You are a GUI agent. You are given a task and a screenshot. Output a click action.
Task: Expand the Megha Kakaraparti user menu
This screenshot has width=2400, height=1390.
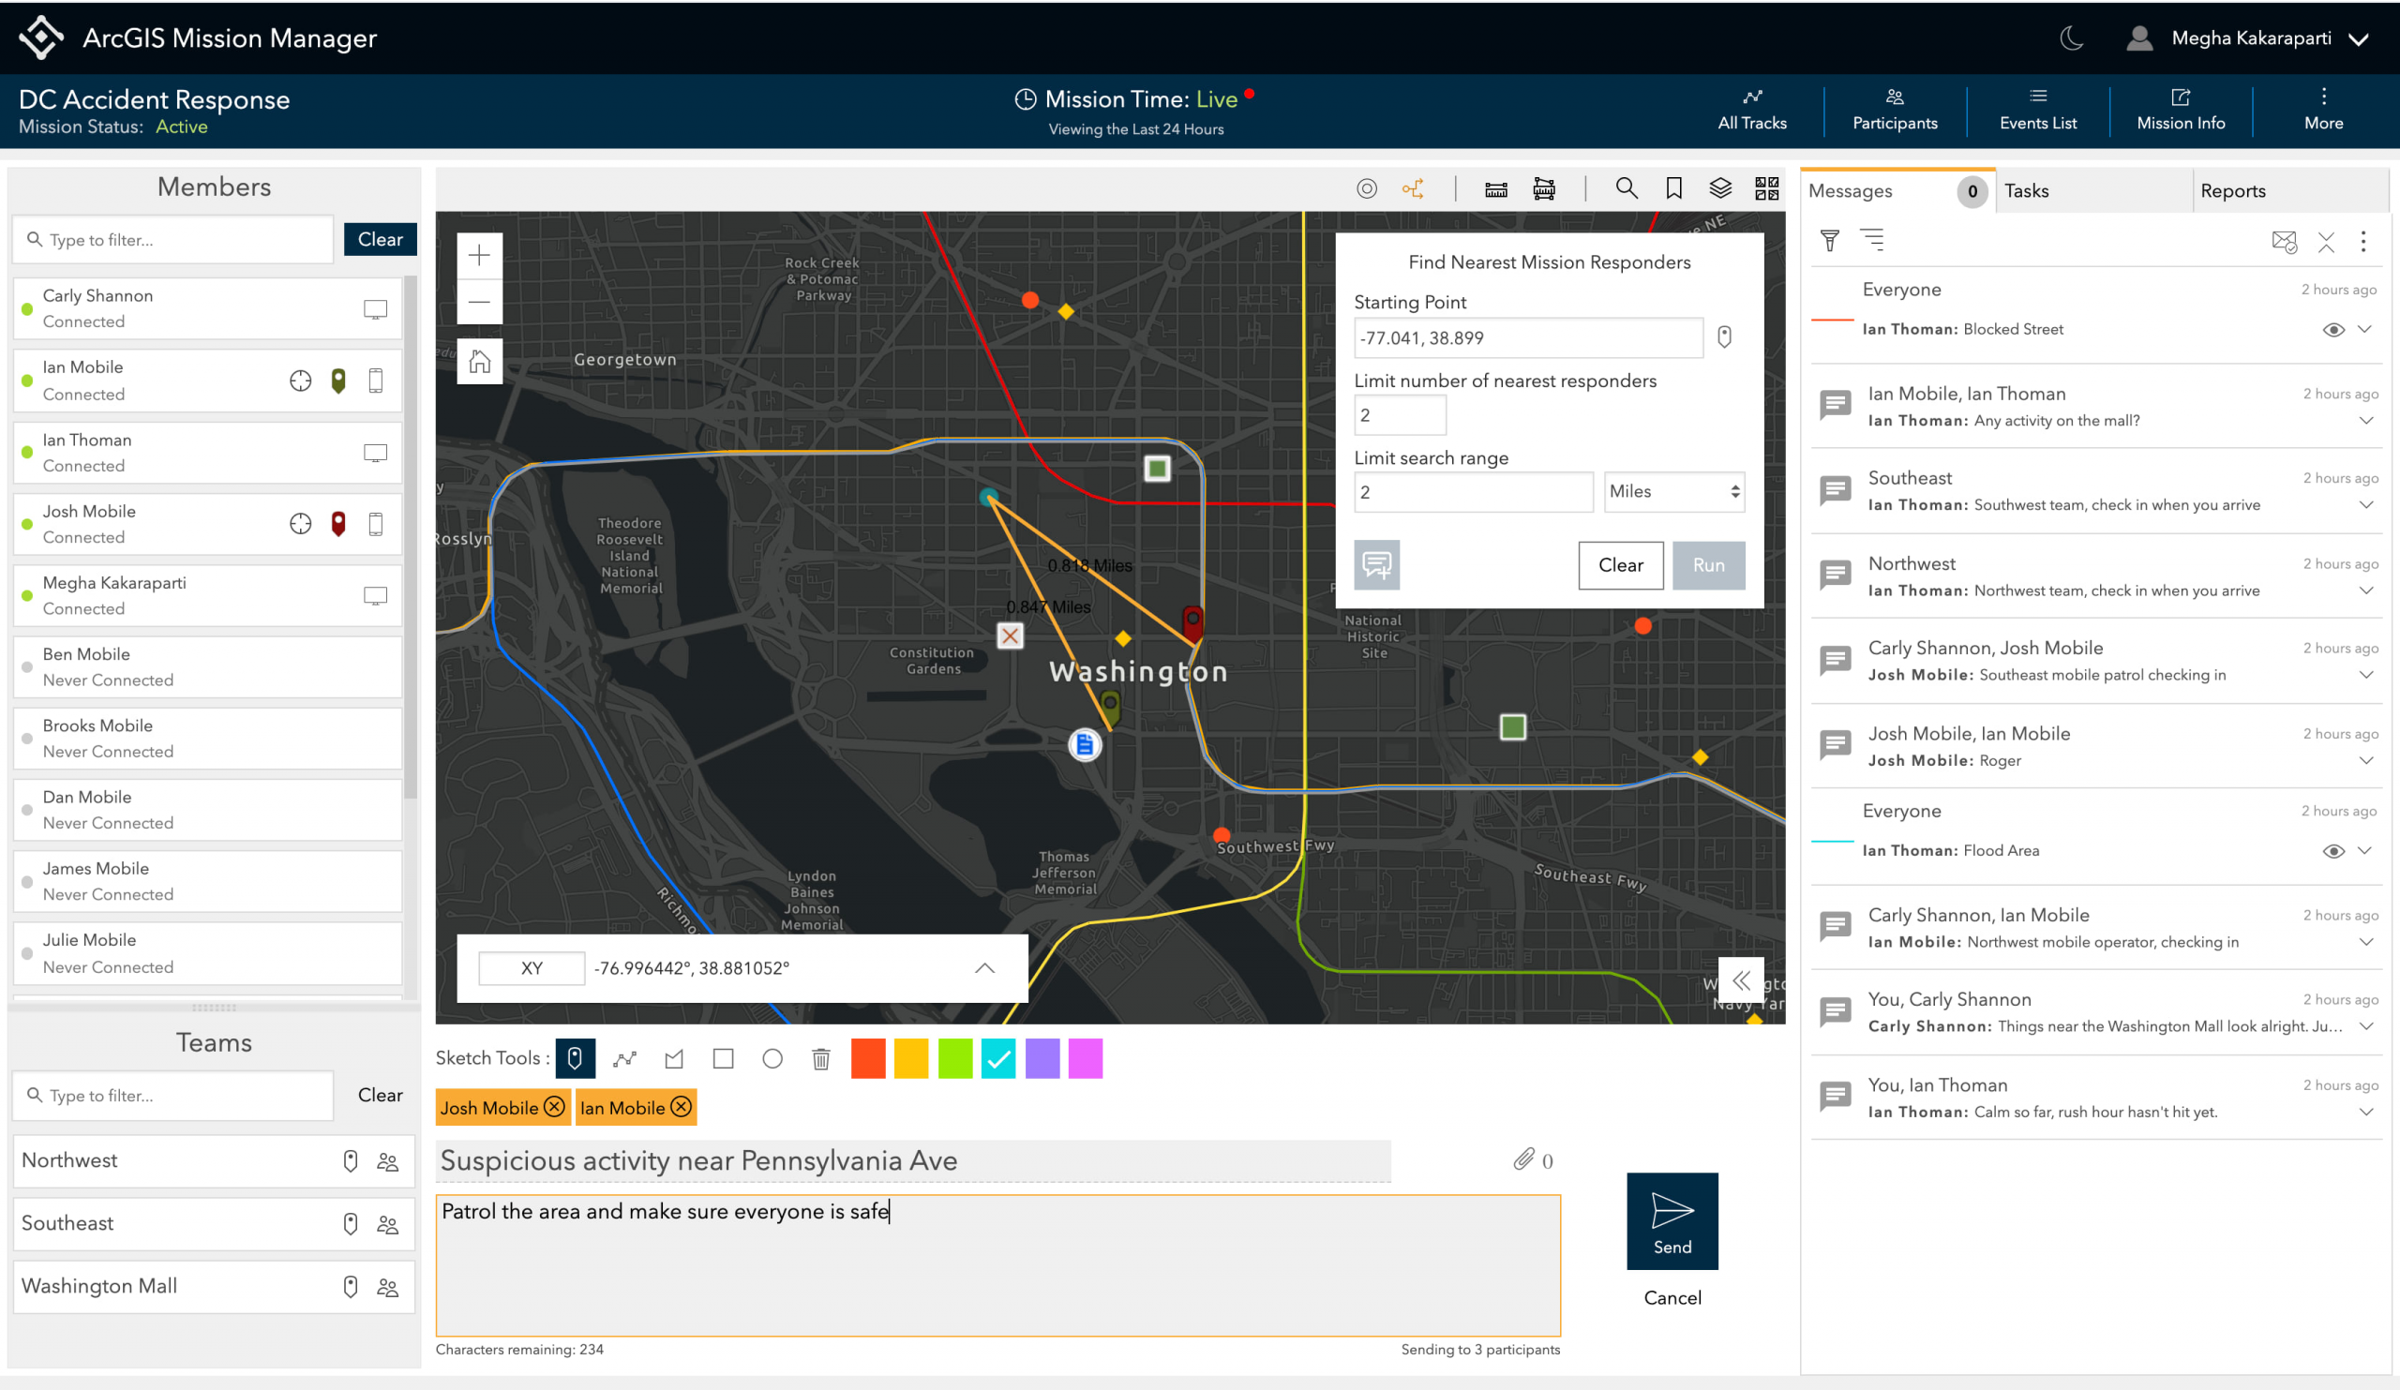[2359, 39]
